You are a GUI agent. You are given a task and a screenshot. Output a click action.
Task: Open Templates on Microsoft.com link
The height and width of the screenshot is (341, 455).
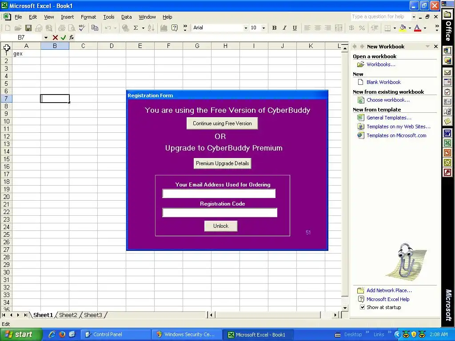pos(396,135)
